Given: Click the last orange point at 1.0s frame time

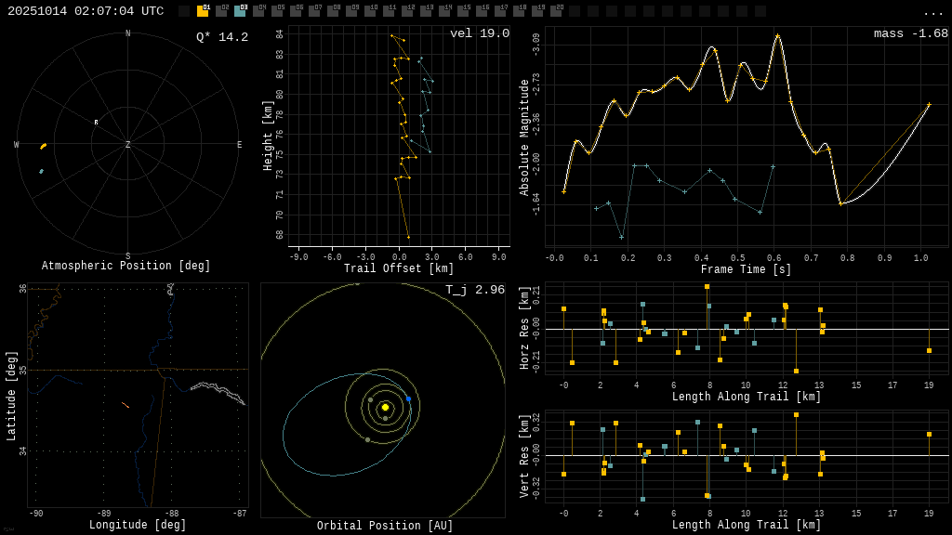Looking at the screenshot, I should (928, 104).
